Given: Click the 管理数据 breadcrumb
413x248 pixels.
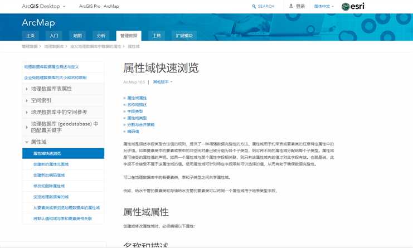Looking at the screenshot, I should point(30,46).
